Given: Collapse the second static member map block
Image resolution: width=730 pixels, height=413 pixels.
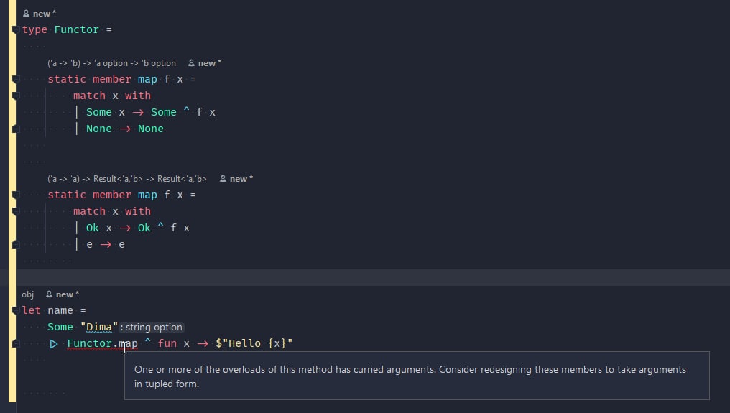Looking at the screenshot, I should (x=15, y=195).
